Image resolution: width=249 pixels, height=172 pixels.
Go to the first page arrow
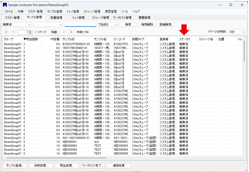(x=6, y=32)
